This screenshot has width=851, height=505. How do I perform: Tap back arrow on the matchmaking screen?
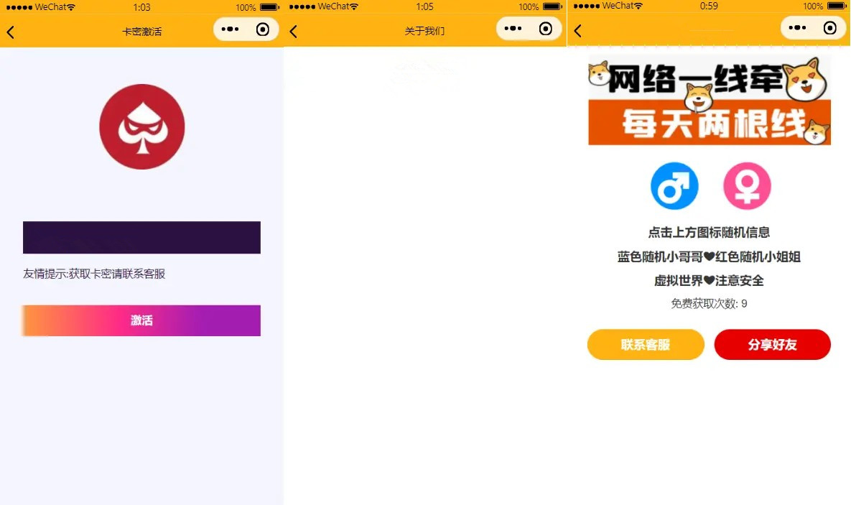pos(577,31)
